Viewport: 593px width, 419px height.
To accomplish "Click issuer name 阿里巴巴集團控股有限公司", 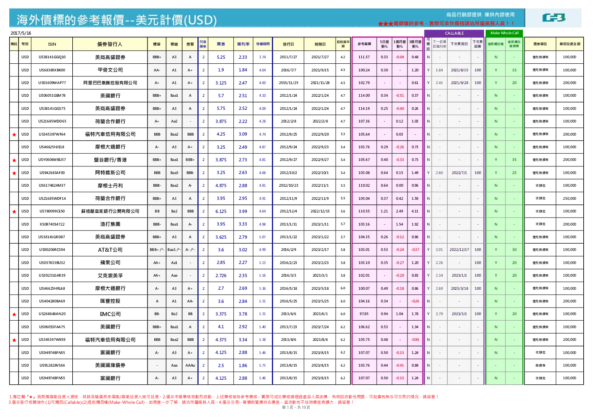I will [x=110, y=83].
